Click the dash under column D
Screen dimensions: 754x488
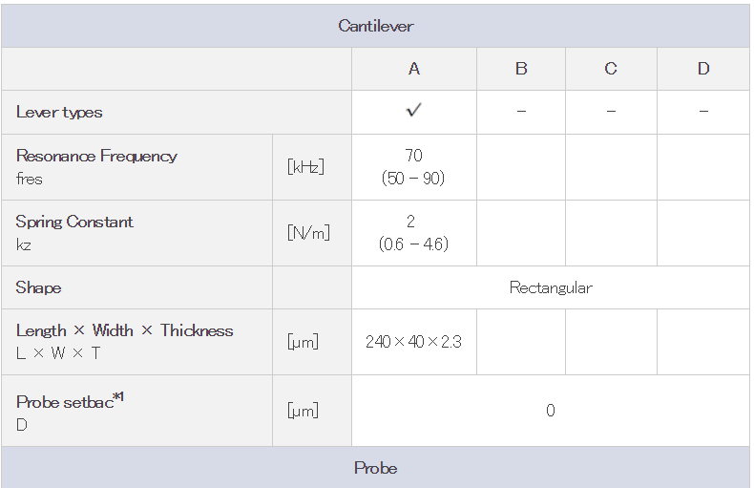[703, 111]
